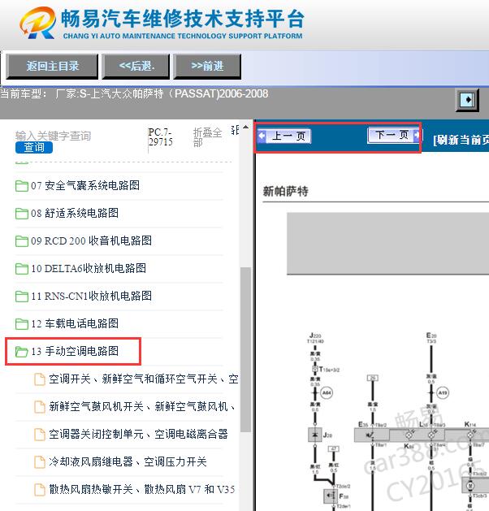The width and height of the screenshot is (489, 511).
Task: Open document 冷却液风扇继电器、空调压力开关
Action: pos(128,461)
